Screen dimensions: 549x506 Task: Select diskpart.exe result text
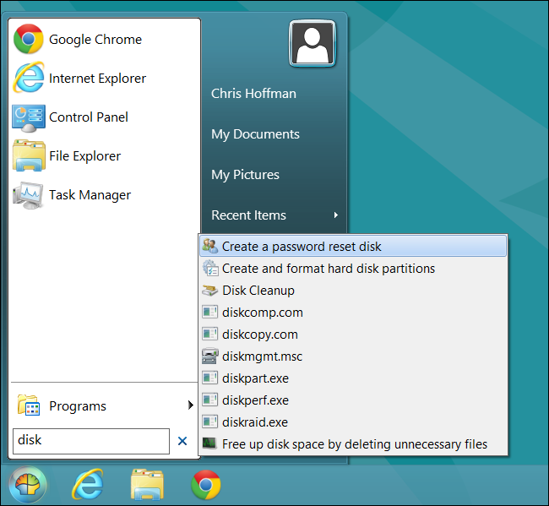pyautogui.click(x=255, y=378)
